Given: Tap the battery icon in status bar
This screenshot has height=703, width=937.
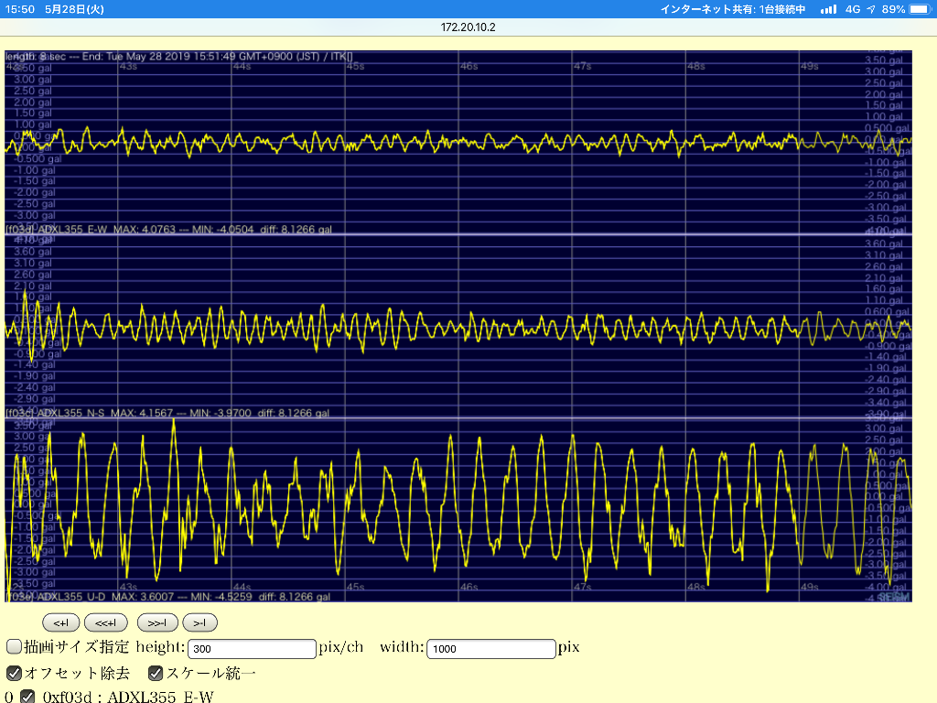Looking at the screenshot, I should (921, 9).
